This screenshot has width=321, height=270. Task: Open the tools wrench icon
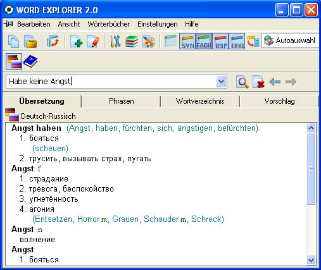coord(115,41)
